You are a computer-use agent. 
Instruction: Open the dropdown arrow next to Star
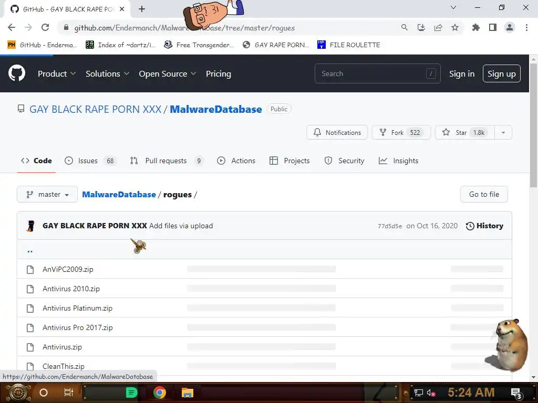[503, 133]
